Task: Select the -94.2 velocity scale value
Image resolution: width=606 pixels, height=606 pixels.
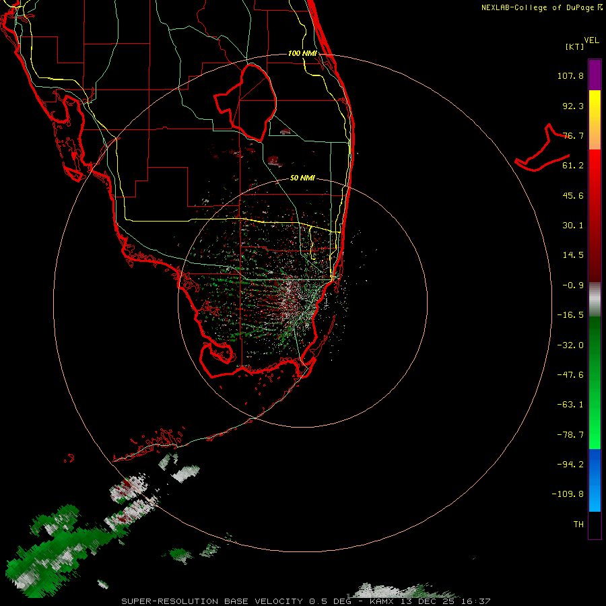Action: coord(570,464)
